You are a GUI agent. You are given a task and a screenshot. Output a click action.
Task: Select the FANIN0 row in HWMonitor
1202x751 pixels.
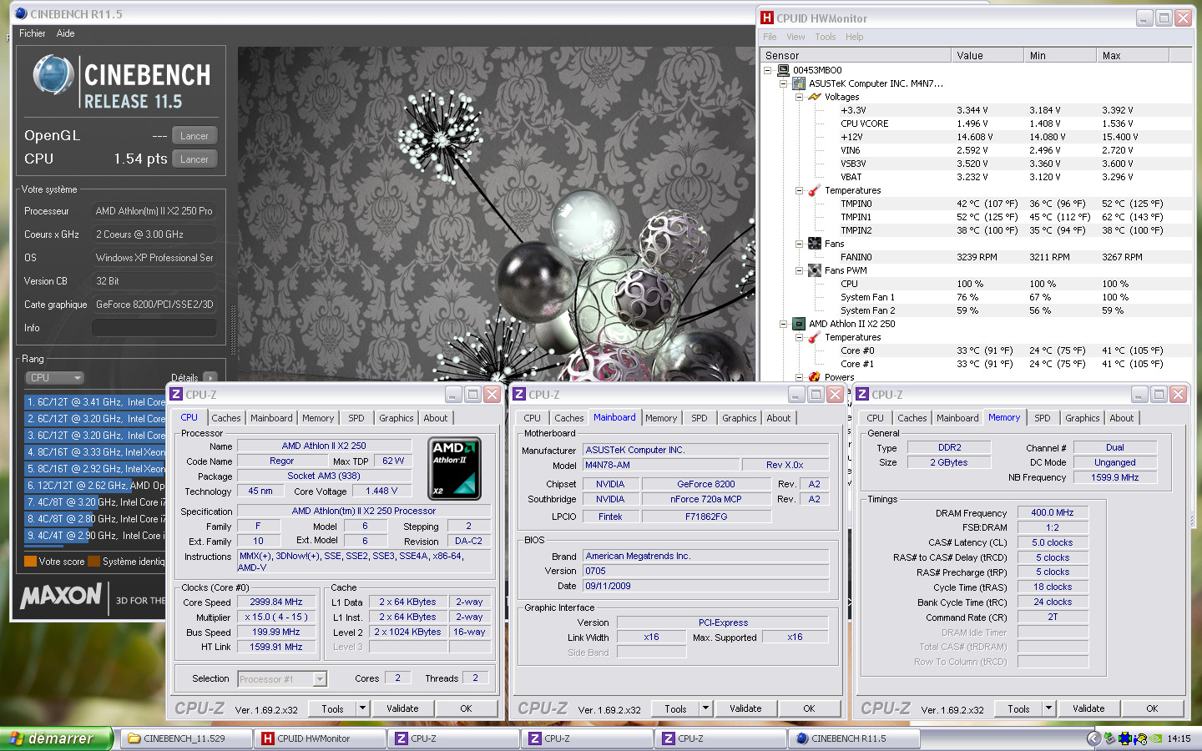coord(977,257)
